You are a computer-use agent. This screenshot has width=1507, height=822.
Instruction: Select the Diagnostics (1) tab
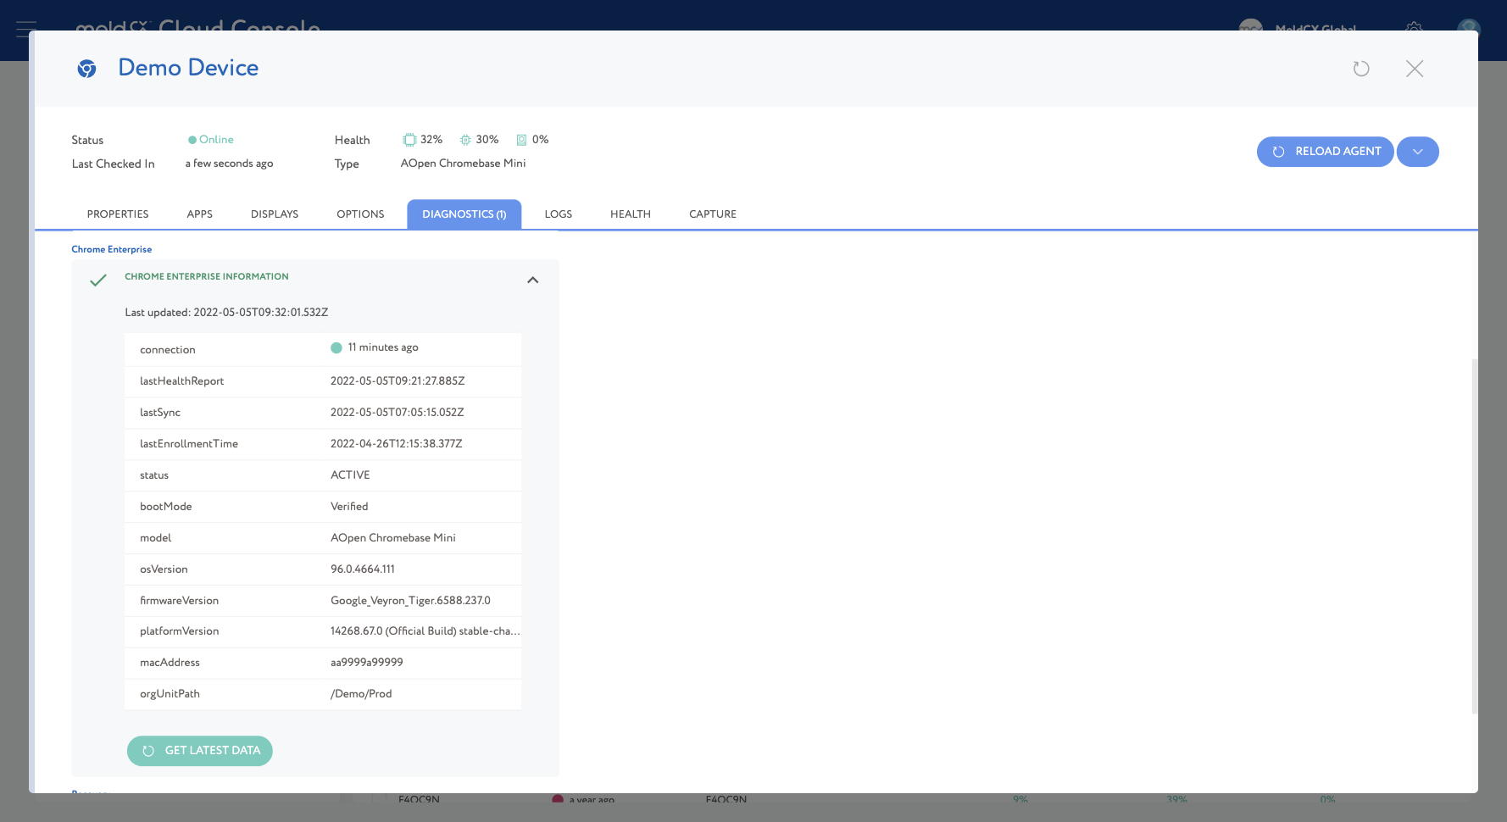click(x=464, y=214)
